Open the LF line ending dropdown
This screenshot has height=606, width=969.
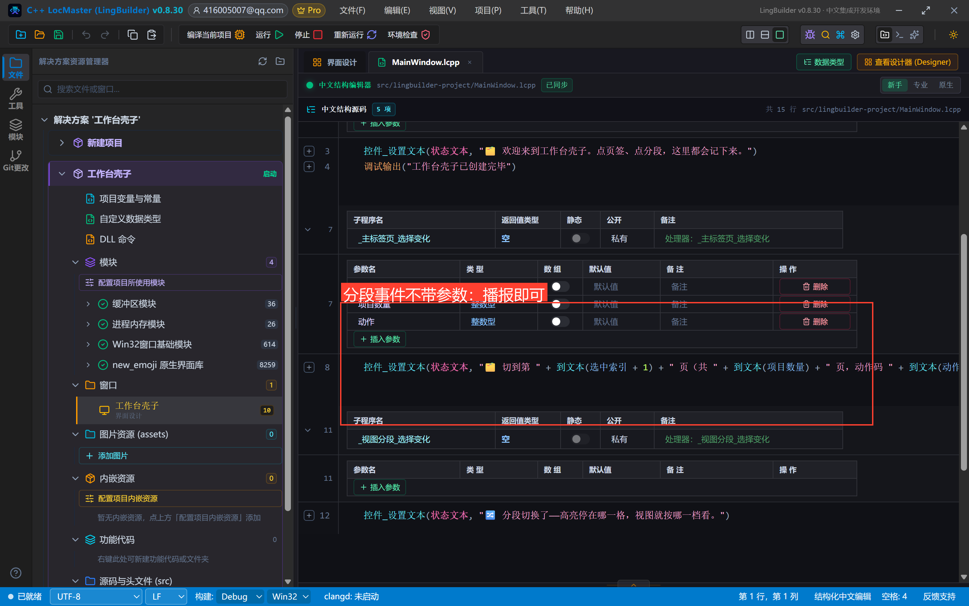(x=166, y=596)
